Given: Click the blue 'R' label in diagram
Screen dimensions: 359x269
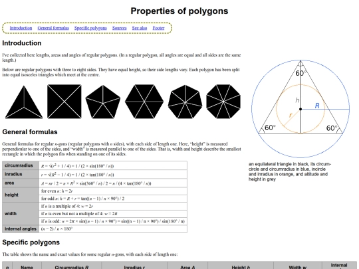Looking at the screenshot, I should coord(317,106).
